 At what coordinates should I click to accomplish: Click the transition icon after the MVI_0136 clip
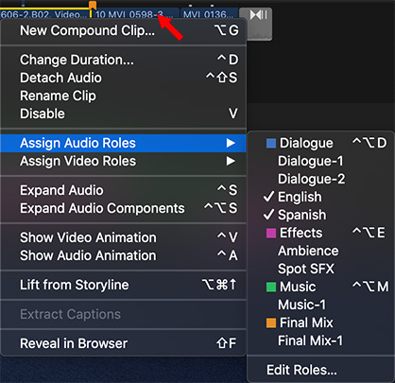click(x=258, y=14)
